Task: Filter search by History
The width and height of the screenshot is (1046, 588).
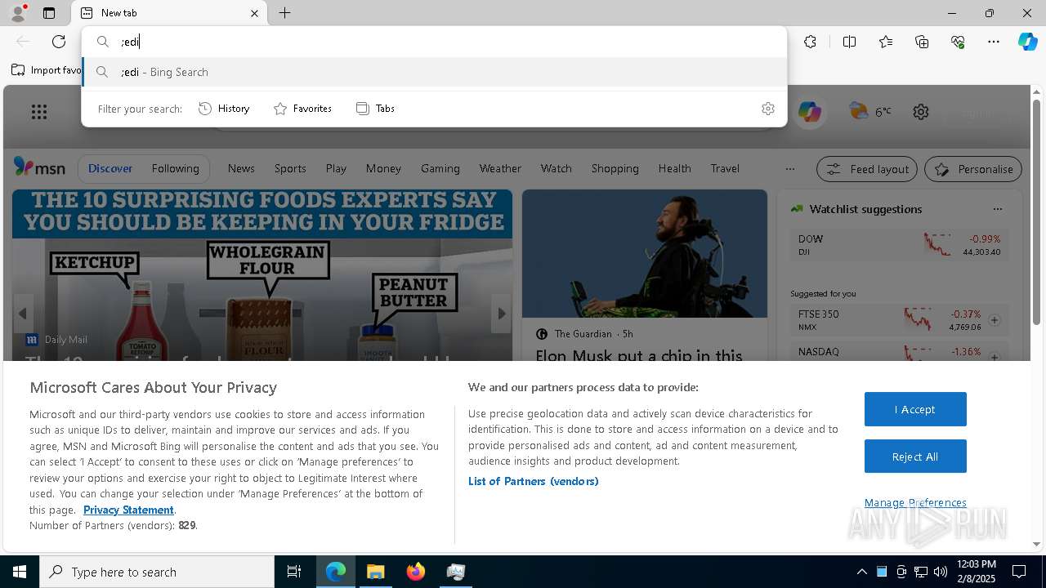Action: (x=224, y=109)
